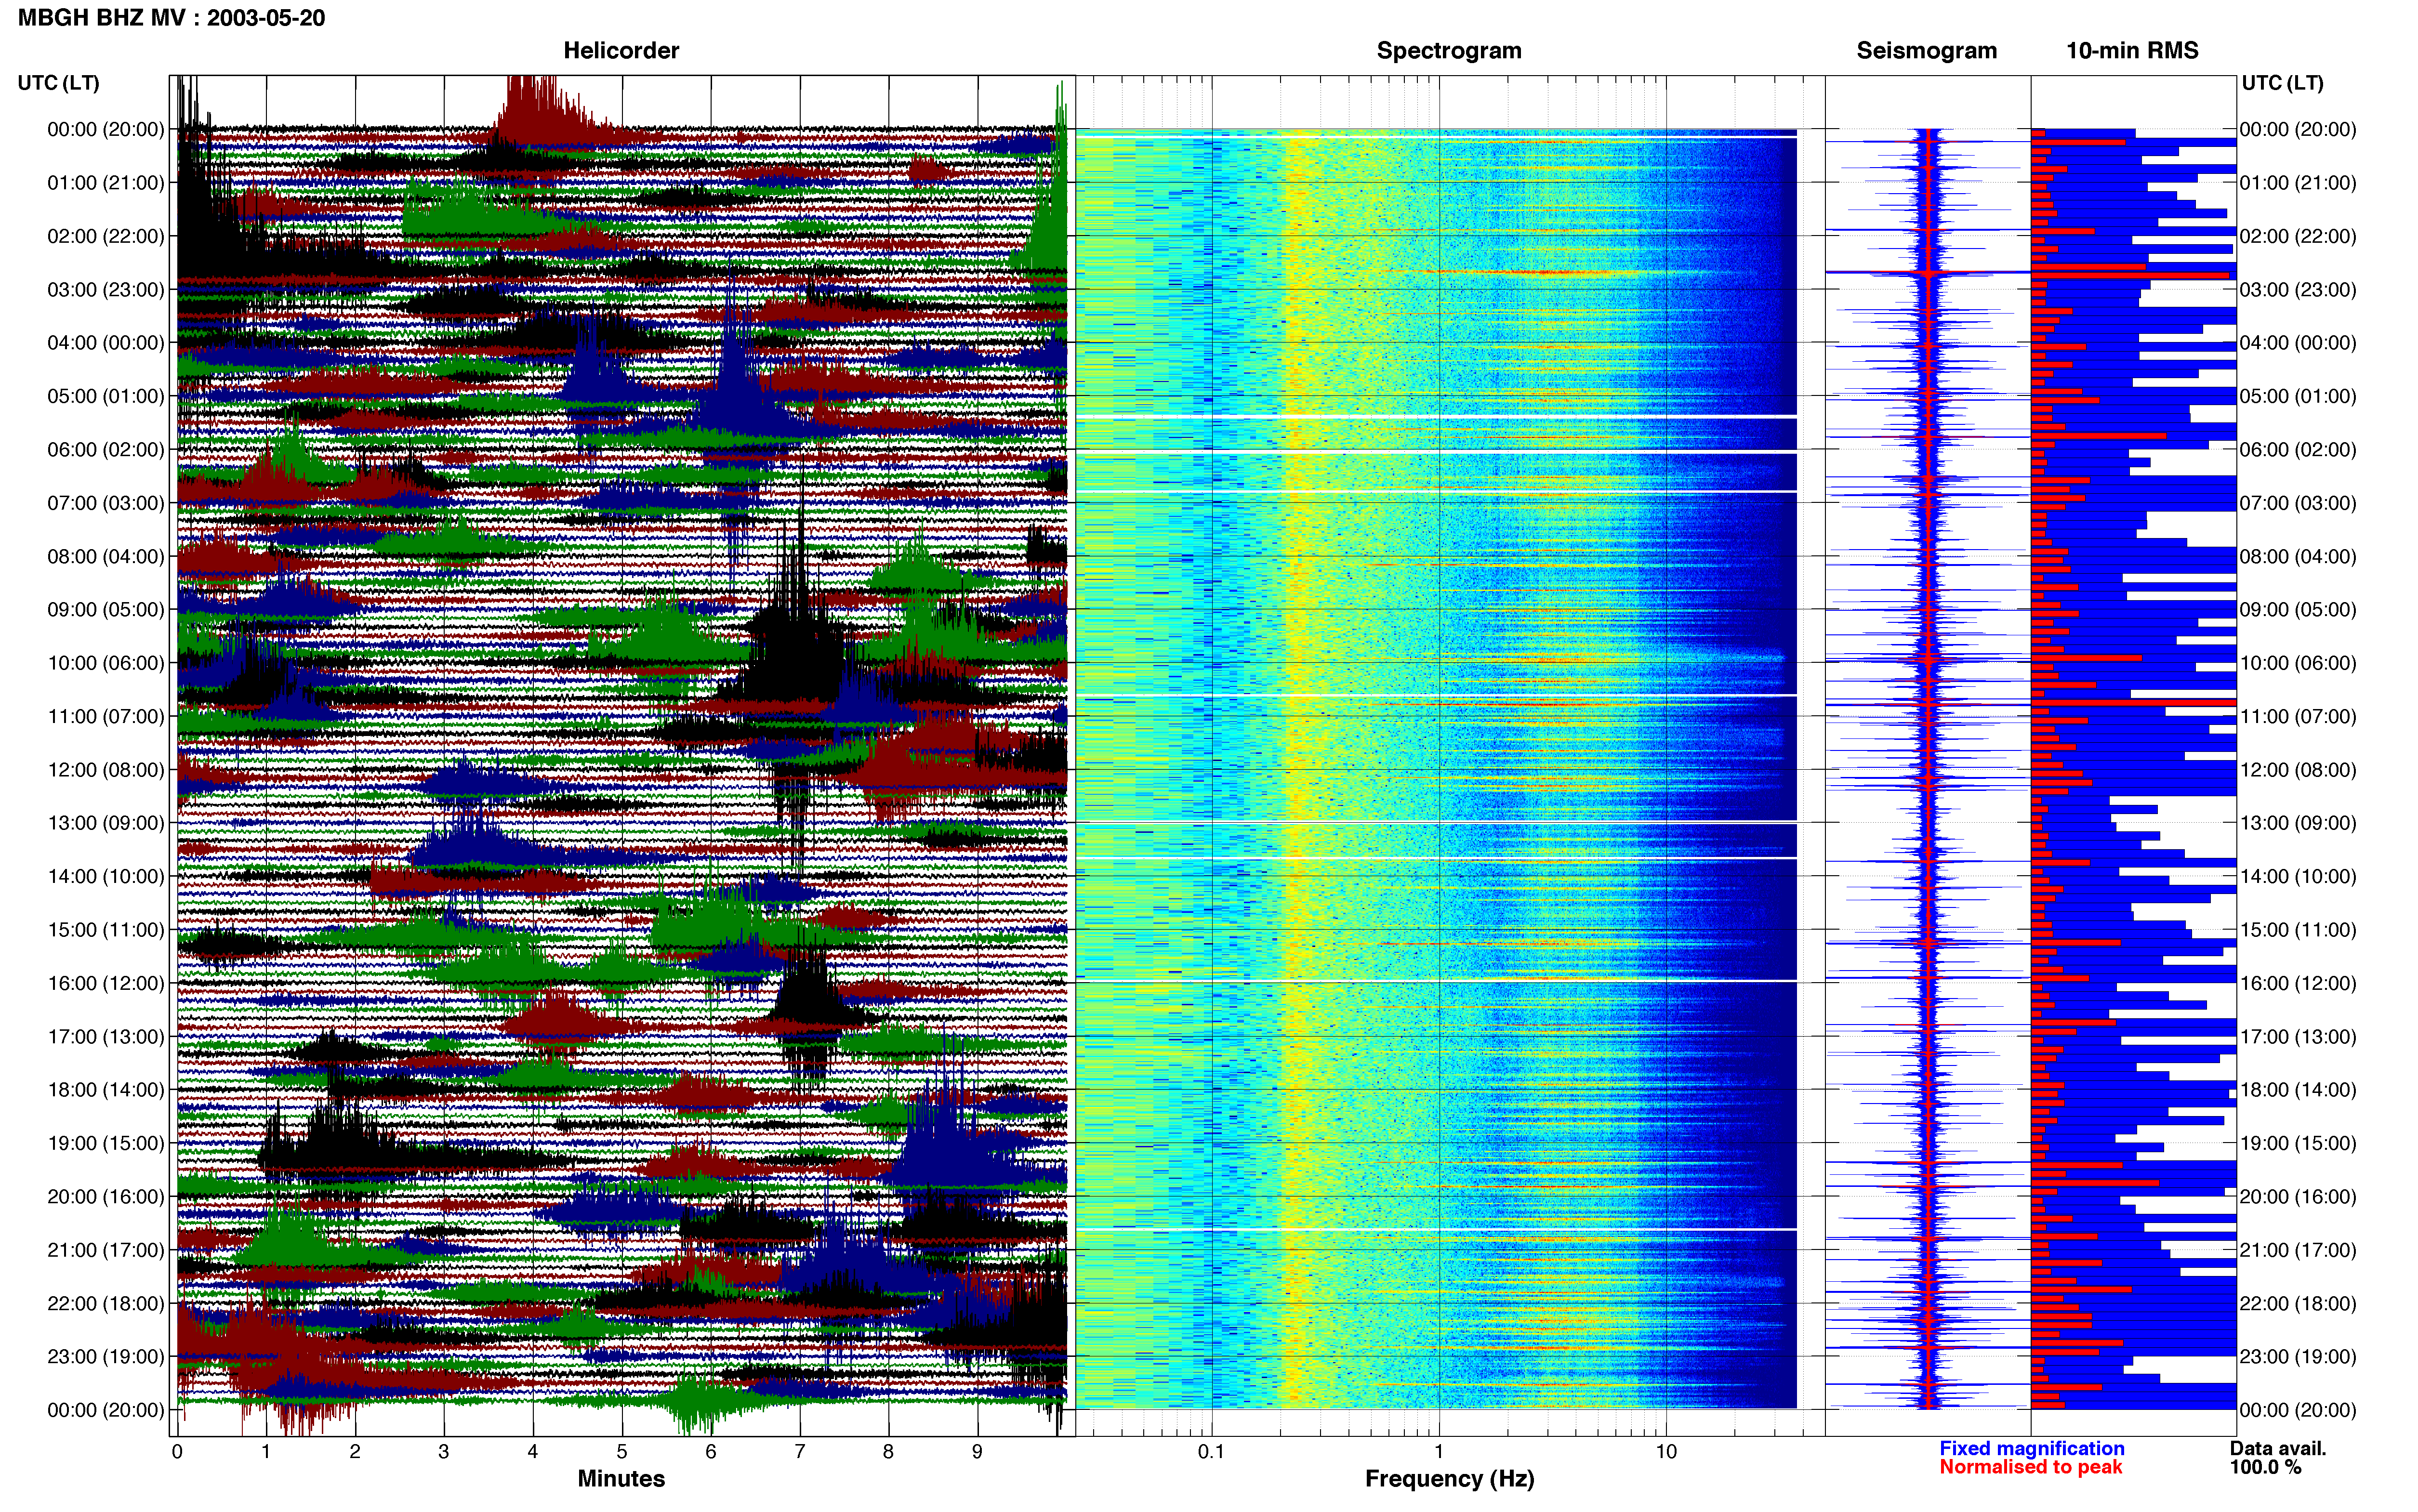This screenshot has height=1512, width=2418.
Task: Click '09:00 (05:00)' on the RMS time axis
Action: pos(2298,610)
